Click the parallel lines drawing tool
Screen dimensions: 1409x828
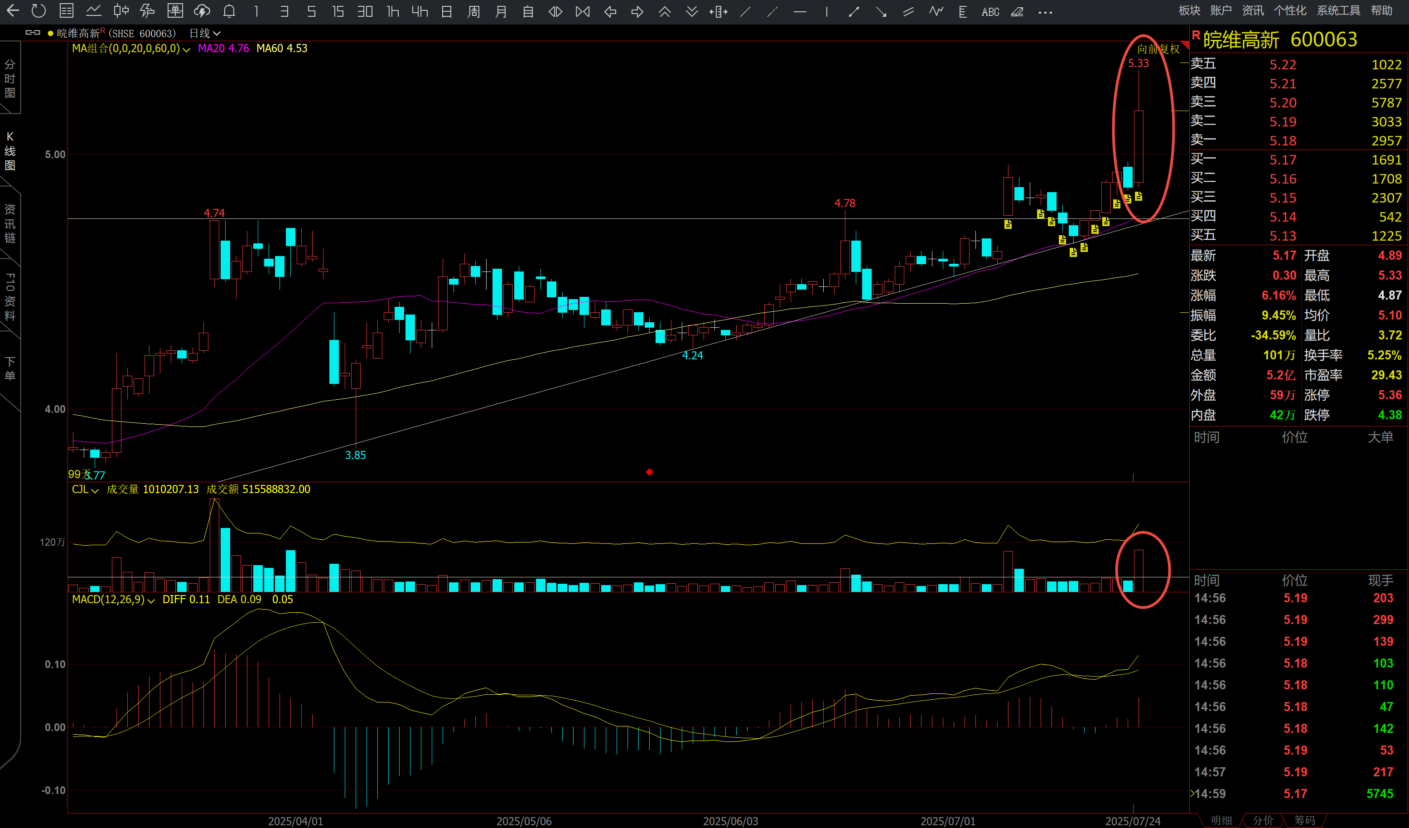[x=908, y=11]
